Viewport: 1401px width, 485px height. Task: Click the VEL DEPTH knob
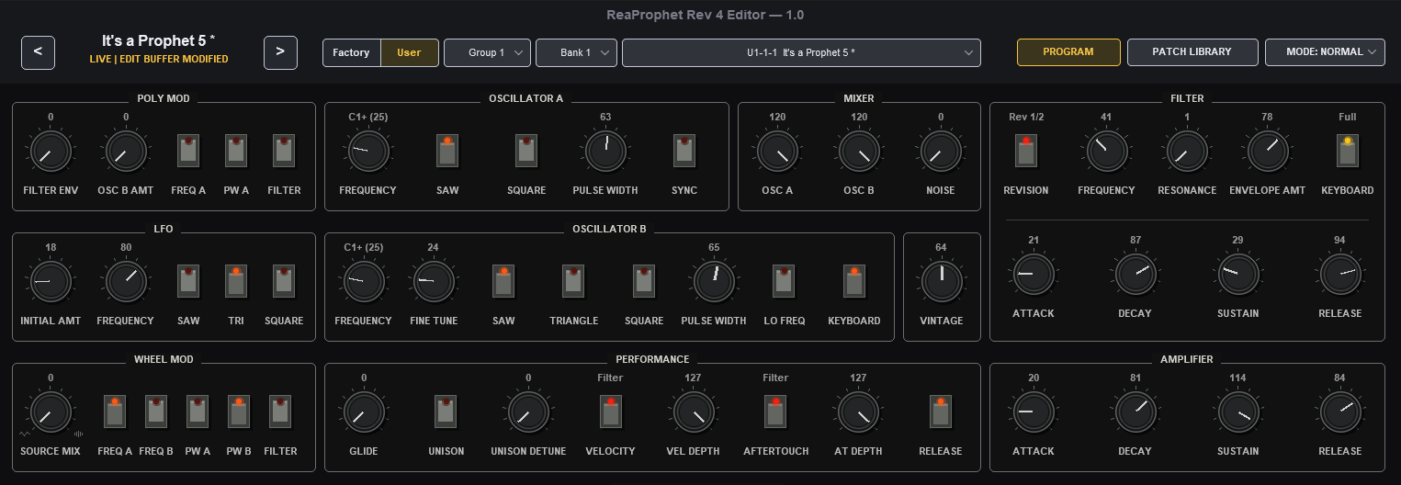pos(693,412)
